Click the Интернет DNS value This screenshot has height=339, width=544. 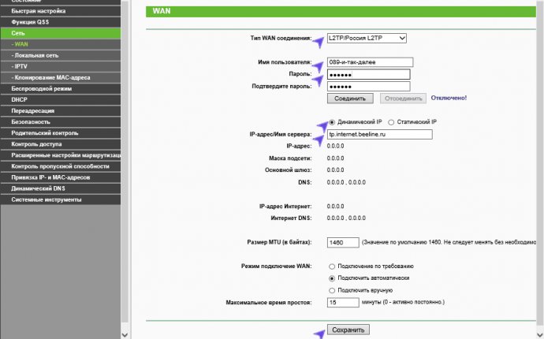tap(346, 218)
